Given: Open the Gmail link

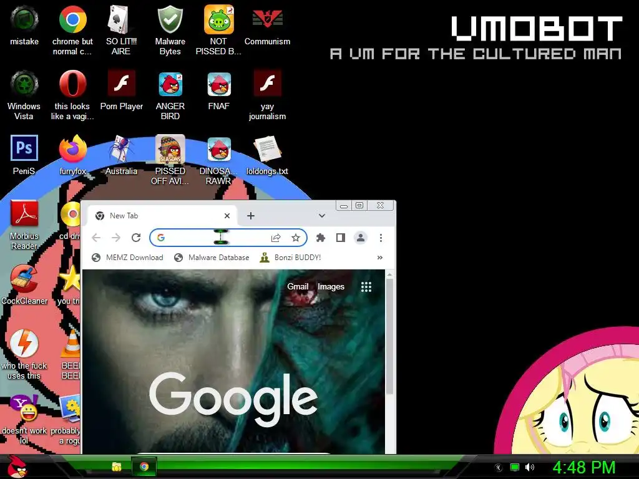Looking at the screenshot, I should (298, 286).
